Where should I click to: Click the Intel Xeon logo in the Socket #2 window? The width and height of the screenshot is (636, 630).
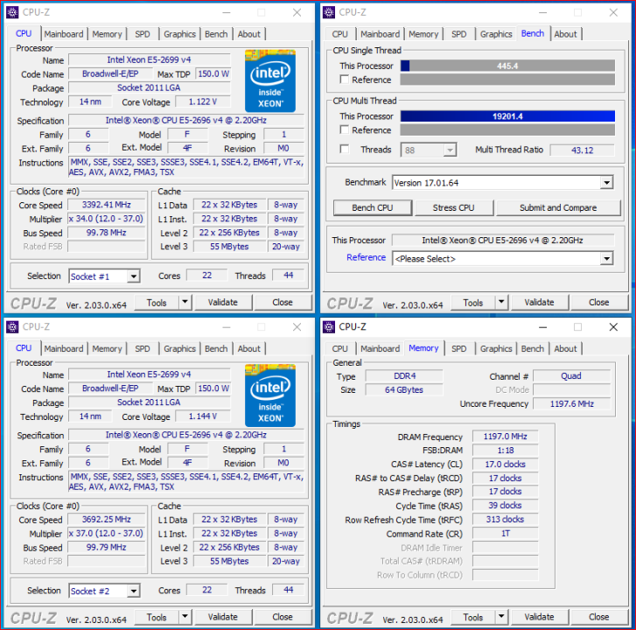[x=269, y=395]
